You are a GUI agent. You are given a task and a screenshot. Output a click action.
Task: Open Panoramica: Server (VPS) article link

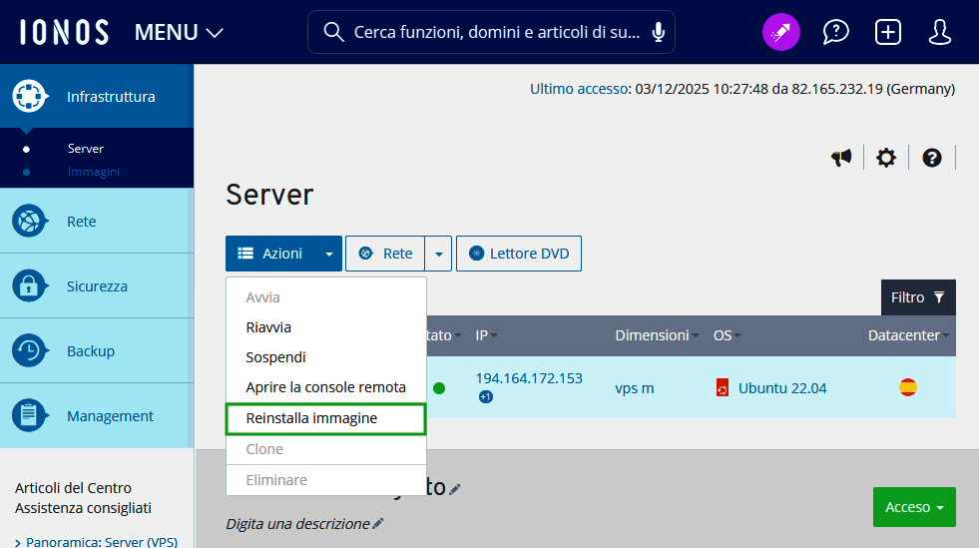(x=102, y=541)
